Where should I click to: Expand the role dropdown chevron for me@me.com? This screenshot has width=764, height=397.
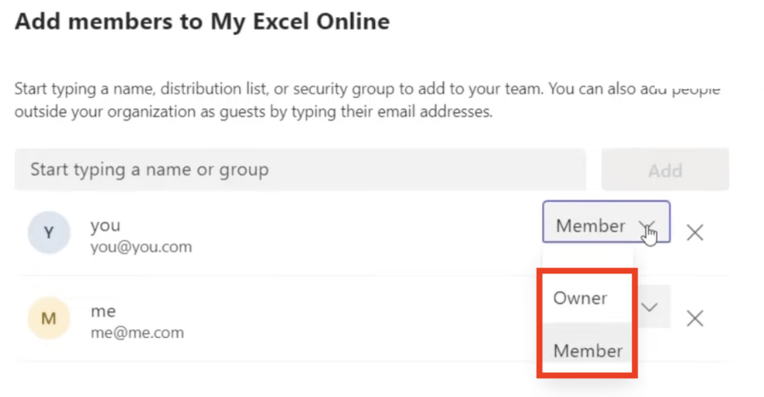pos(650,307)
